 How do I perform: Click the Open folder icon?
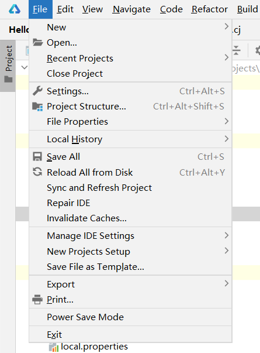tap(37, 42)
